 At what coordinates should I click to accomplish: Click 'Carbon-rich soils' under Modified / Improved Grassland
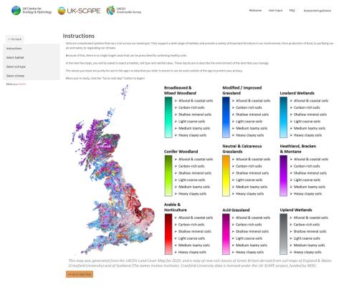pos(249,107)
